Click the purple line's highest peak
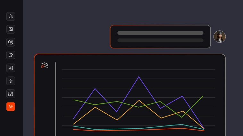Image resolution: width=243 pixels, height=136 pixels. 139,77
